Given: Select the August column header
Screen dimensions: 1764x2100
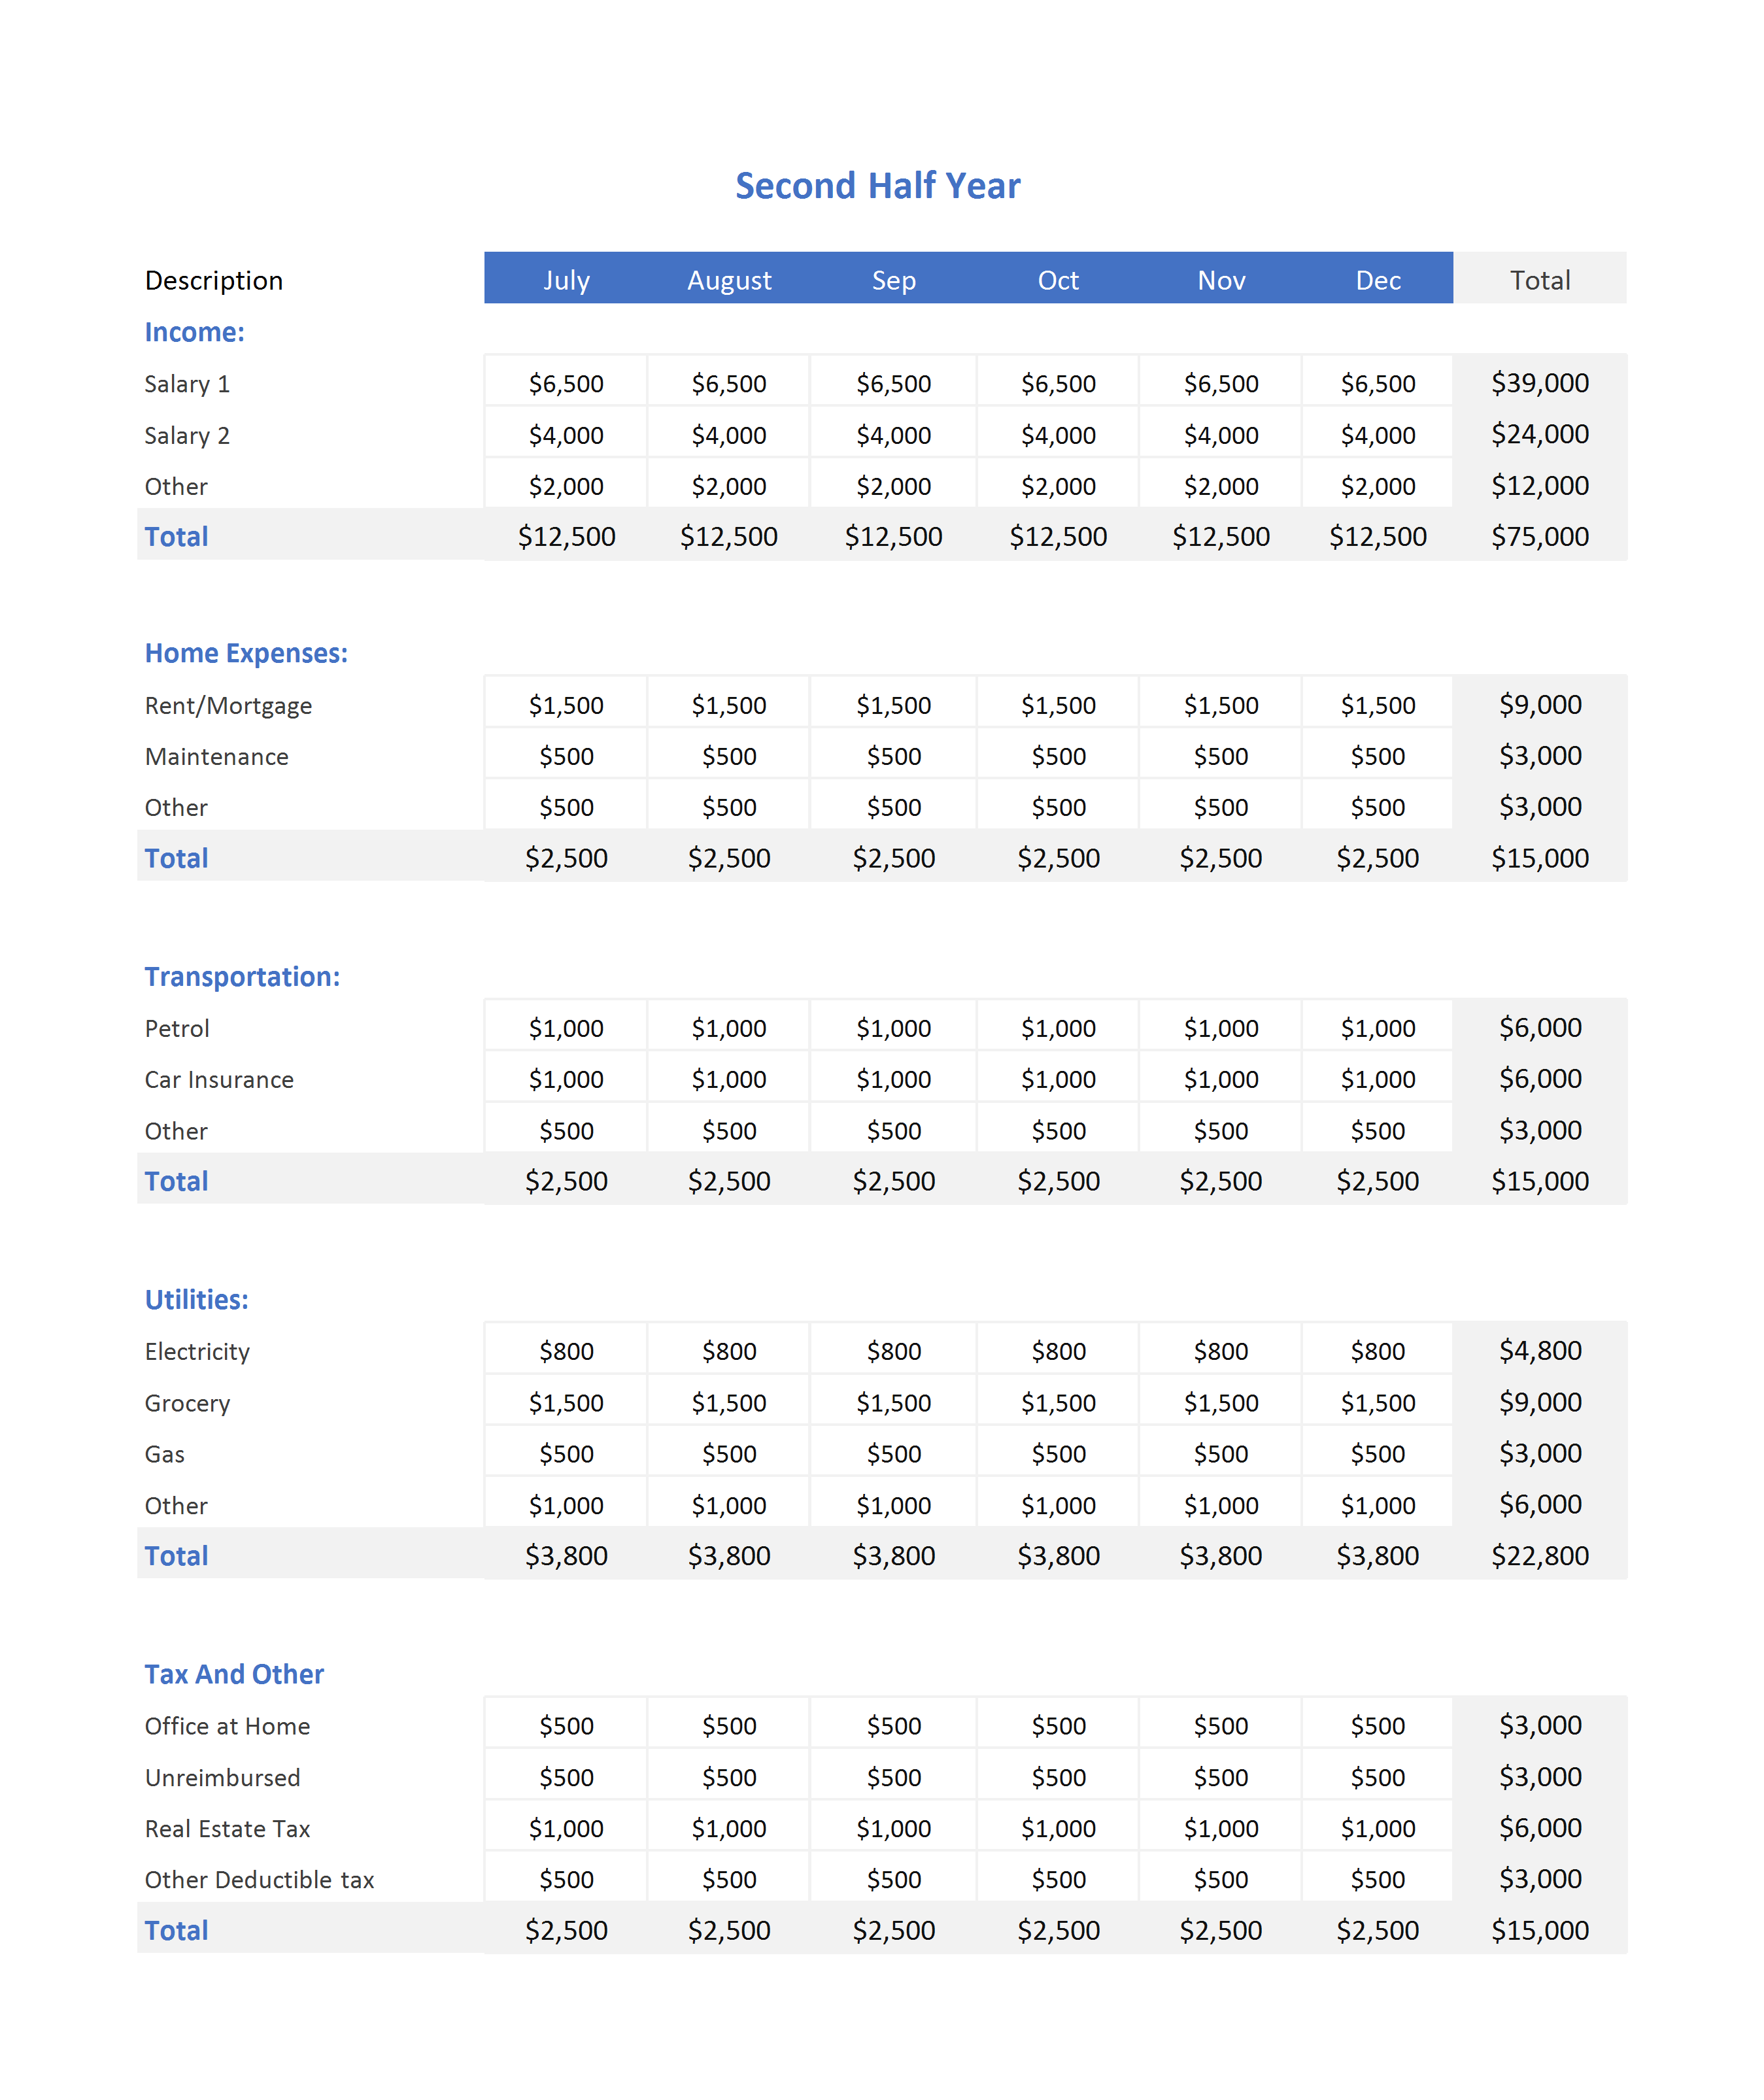Looking at the screenshot, I should 729,279.
